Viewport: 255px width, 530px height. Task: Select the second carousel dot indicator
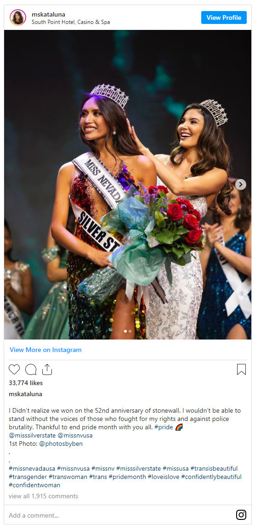click(130, 331)
